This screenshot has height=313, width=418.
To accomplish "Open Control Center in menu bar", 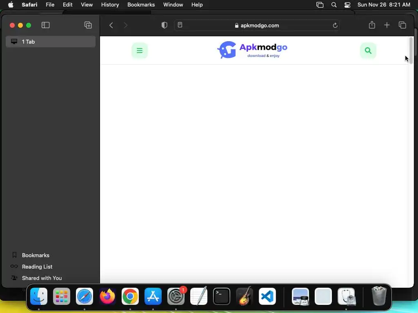I will tap(347, 5).
